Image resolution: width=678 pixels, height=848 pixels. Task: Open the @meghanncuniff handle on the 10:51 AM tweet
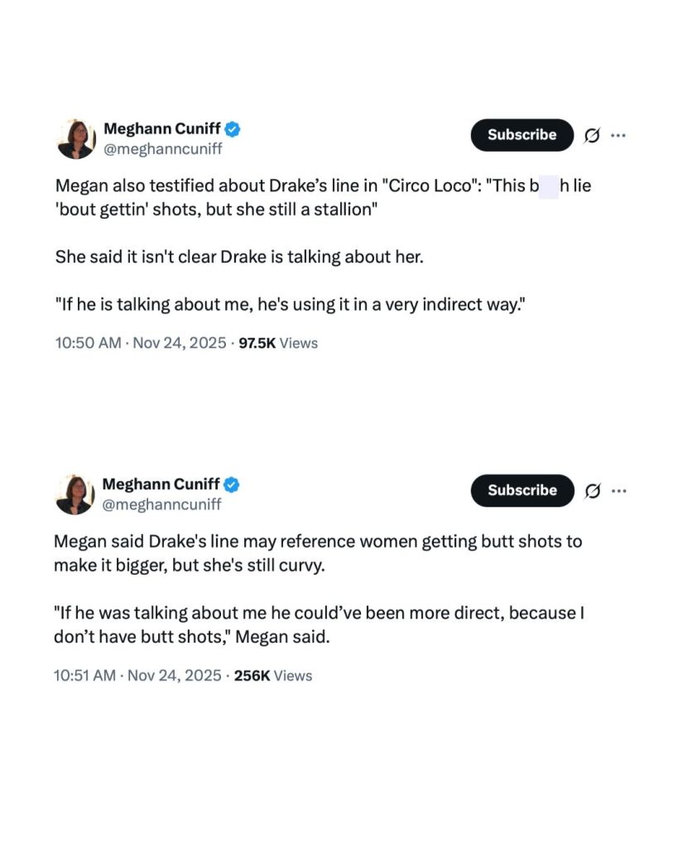[x=162, y=504]
